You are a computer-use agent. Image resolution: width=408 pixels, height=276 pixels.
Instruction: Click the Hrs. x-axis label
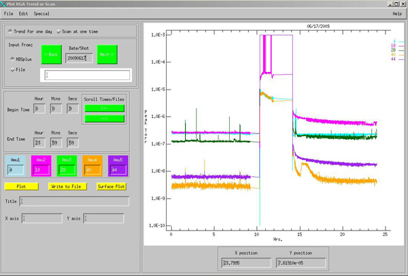(x=277, y=239)
